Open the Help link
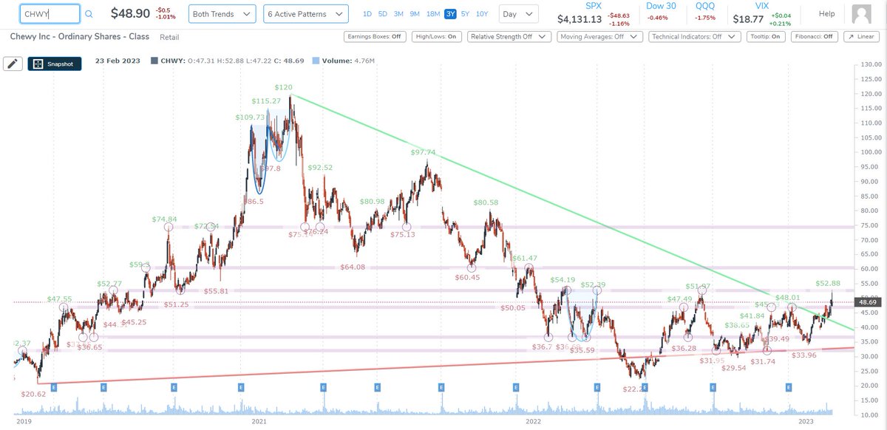This screenshot has width=887, height=430. click(826, 14)
